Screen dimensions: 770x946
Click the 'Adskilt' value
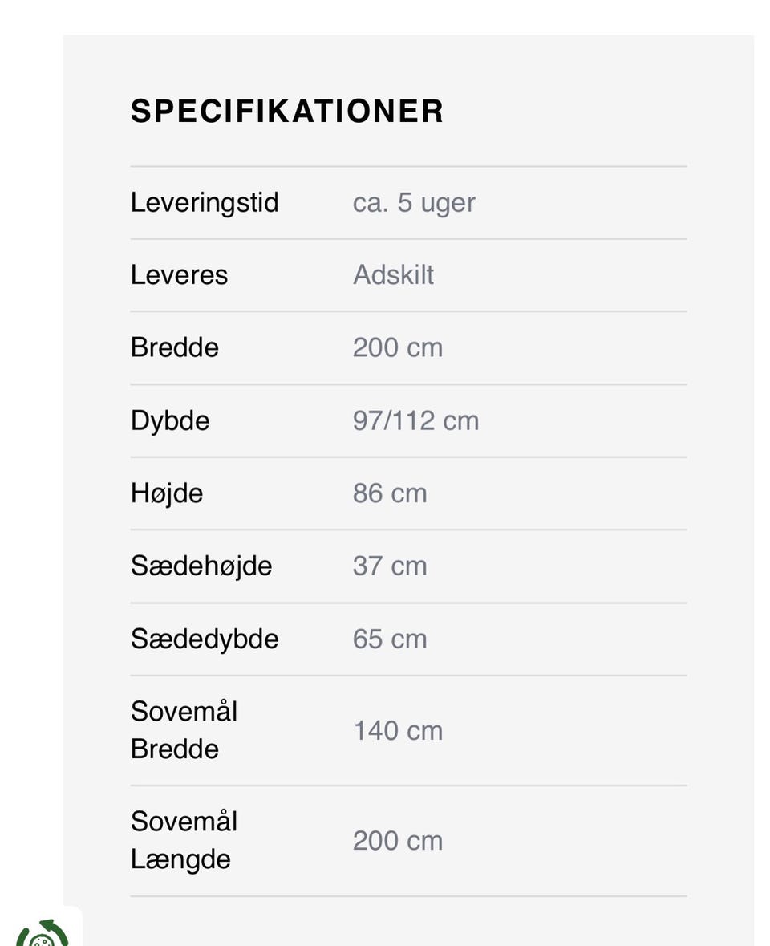point(393,275)
